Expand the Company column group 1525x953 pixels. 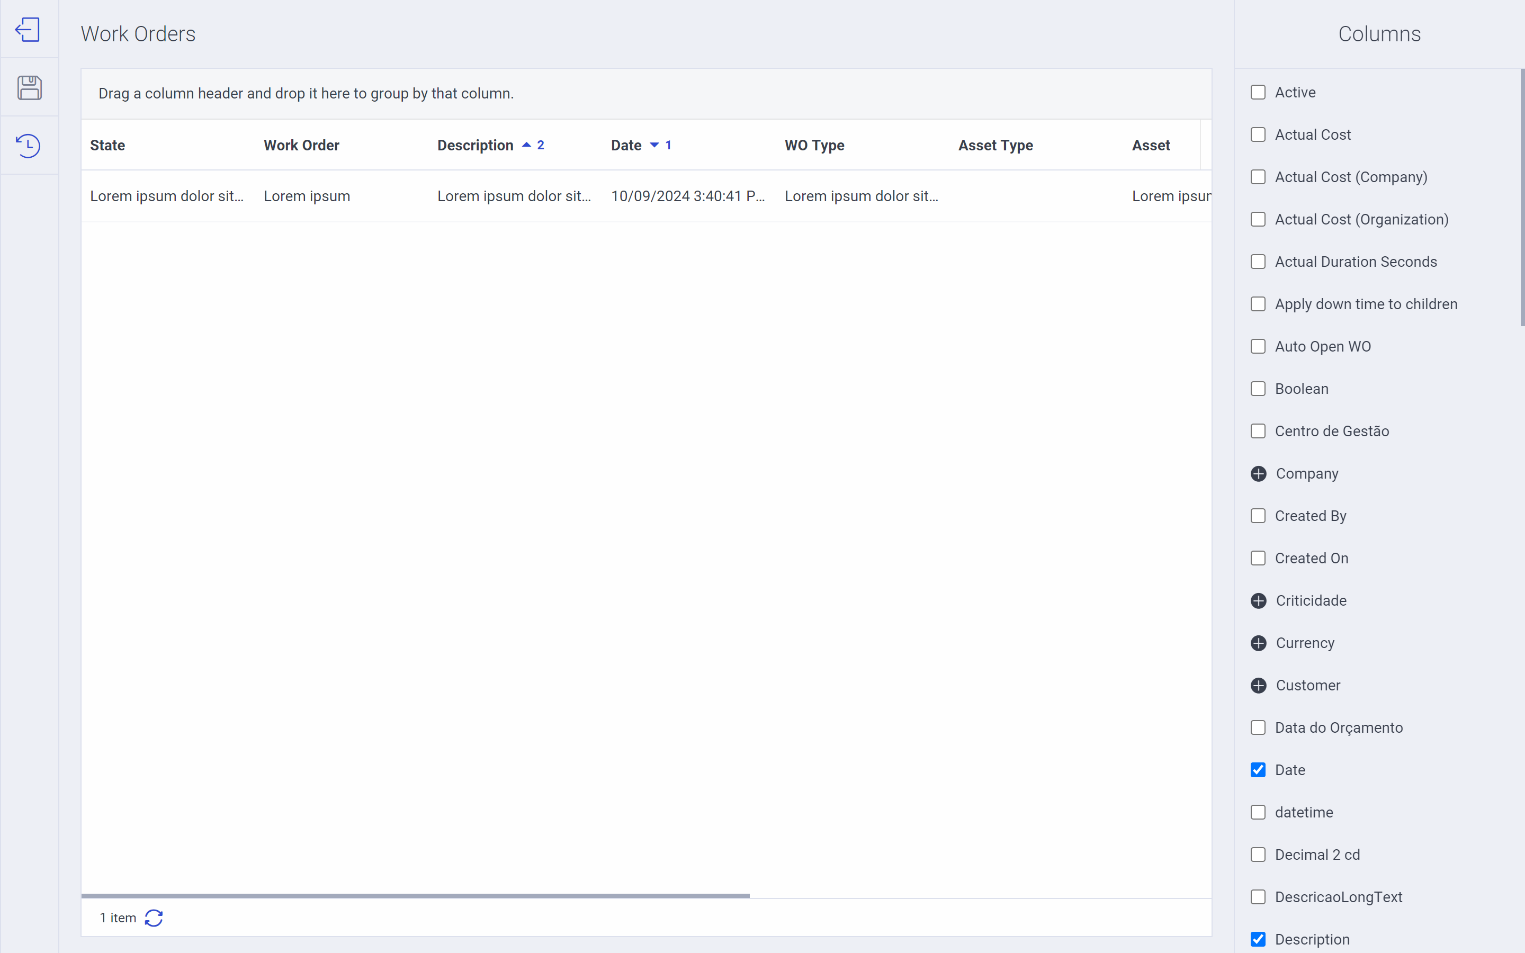tap(1259, 473)
